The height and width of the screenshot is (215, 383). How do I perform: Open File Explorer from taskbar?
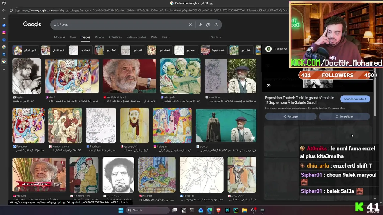click(x=244, y=210)
